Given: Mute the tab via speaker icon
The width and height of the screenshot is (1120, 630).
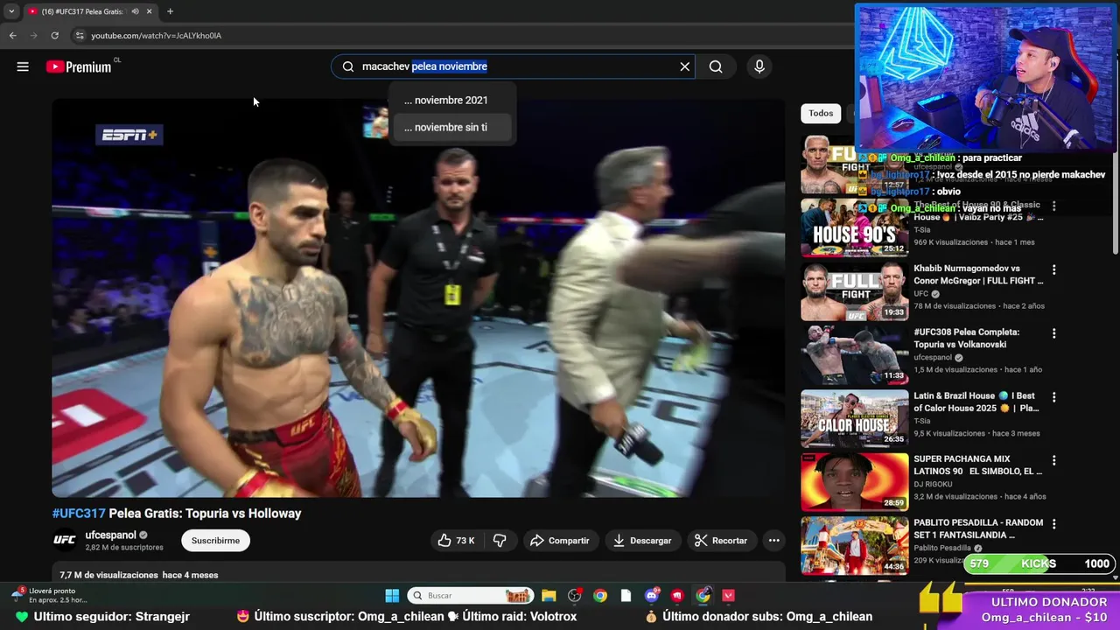Looking at the screenshot, I should tap(135, 11).
